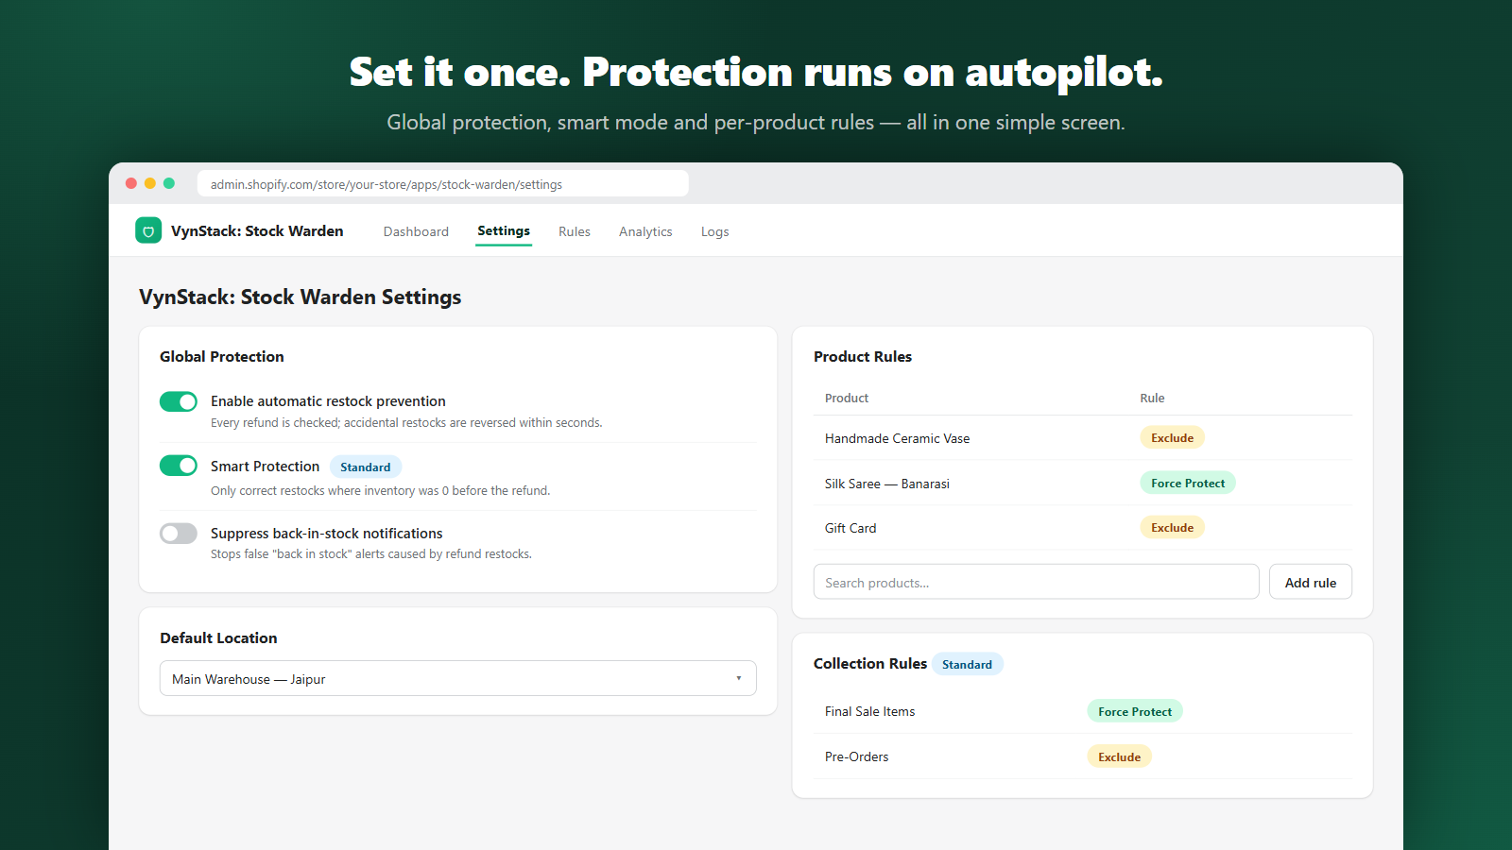Image resolution: width=1512 pixels, height=850 pixels.
Task: Select the Handmade Ceramic Vase product row
Action: pos(1083,438)
